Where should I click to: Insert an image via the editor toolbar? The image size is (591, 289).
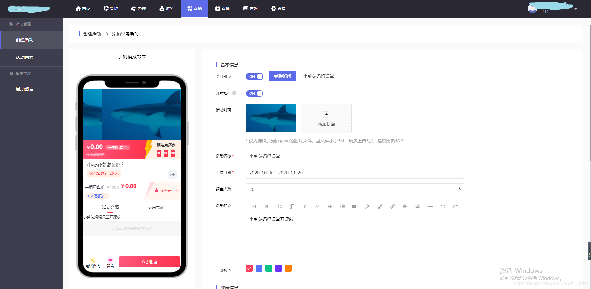point(417,206)
